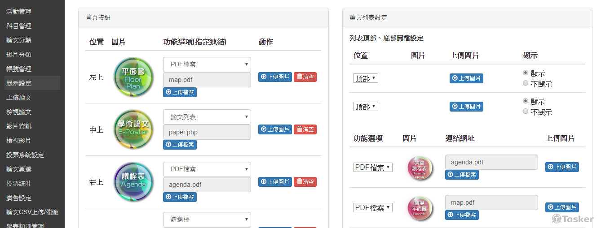Open function dropdown for 左上 row
Viewport: 601px width, 228px height.
(x=207, y=65)
